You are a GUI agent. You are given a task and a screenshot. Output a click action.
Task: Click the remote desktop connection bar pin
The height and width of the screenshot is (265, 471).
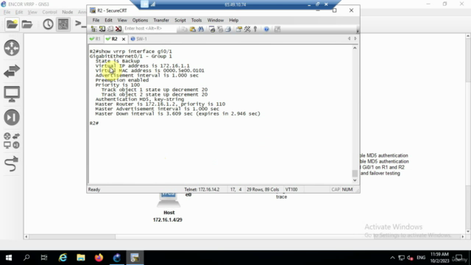coord(145,4)
